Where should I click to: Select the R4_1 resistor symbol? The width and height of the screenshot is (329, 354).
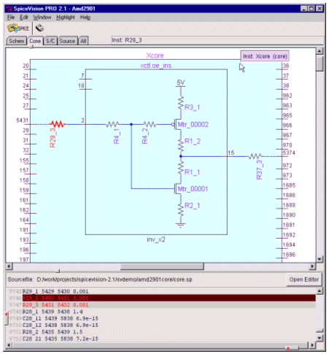click(112, 124)
